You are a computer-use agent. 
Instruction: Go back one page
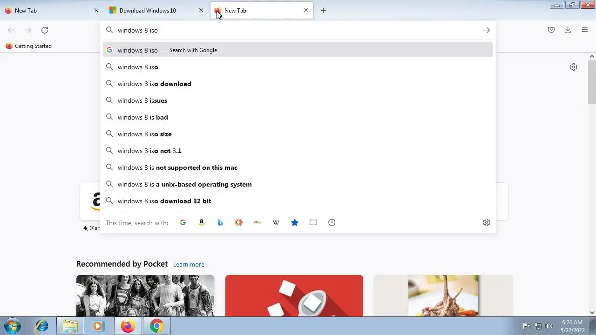tap(11, 30)
